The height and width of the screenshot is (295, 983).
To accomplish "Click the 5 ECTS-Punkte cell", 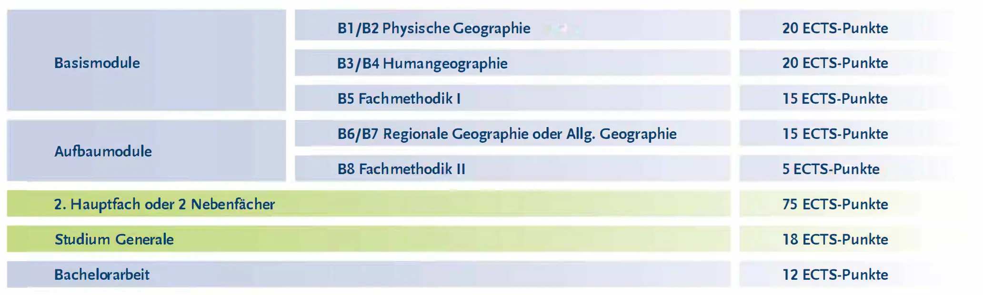I will 831,169.
